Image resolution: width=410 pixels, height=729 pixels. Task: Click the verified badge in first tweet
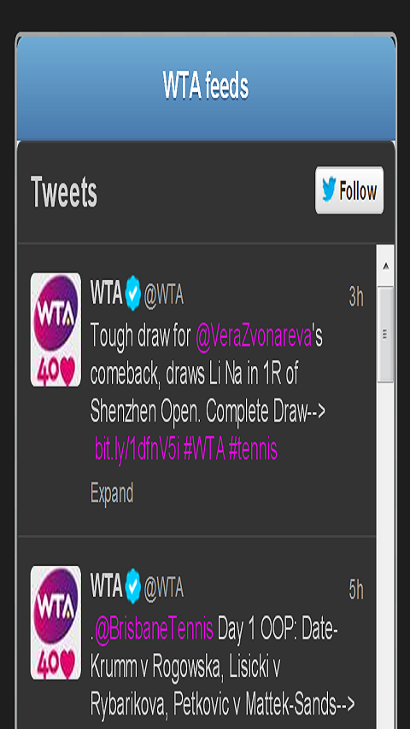click(133, 294)
